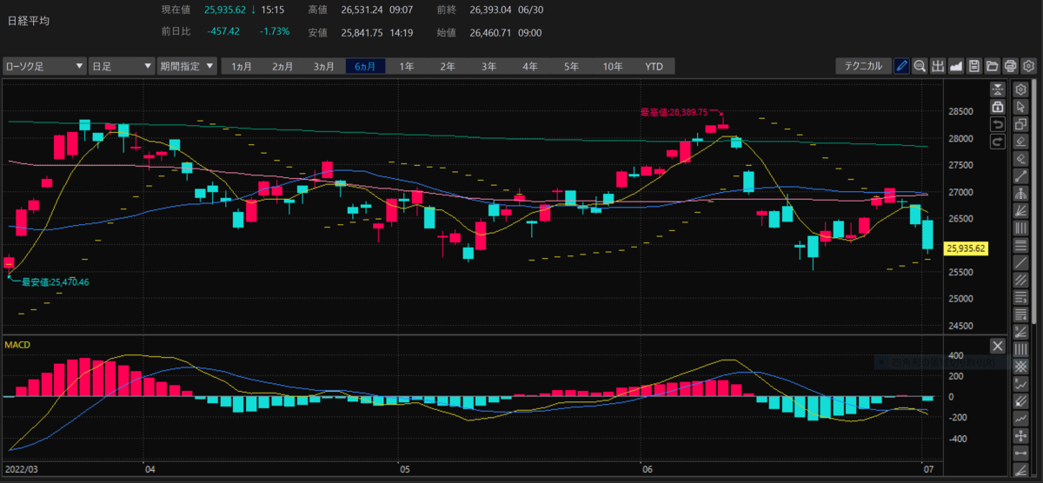
Task: Click the 出 chart icon in top toolbar
Action: 938,66
